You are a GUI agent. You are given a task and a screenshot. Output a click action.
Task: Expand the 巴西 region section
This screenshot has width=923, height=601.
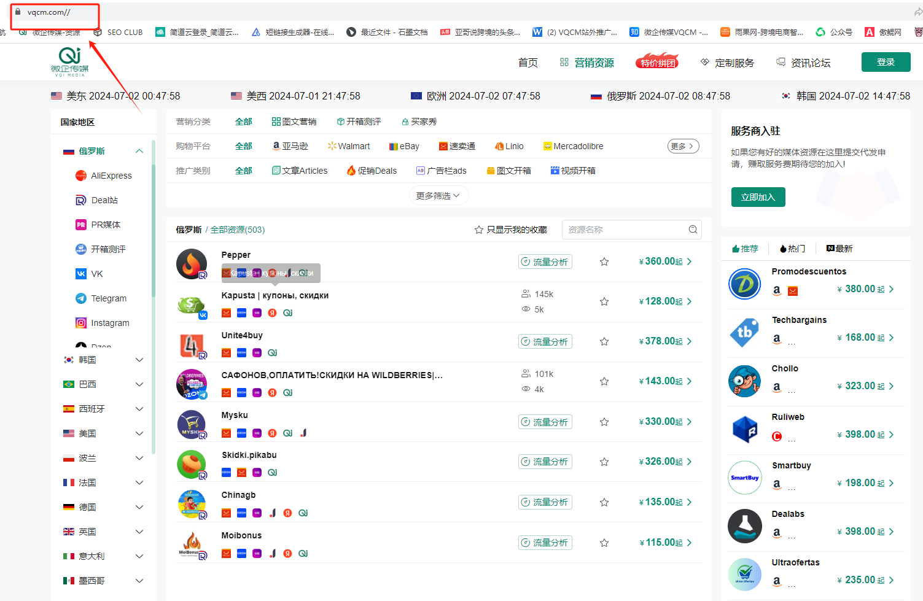coord(139,384)
